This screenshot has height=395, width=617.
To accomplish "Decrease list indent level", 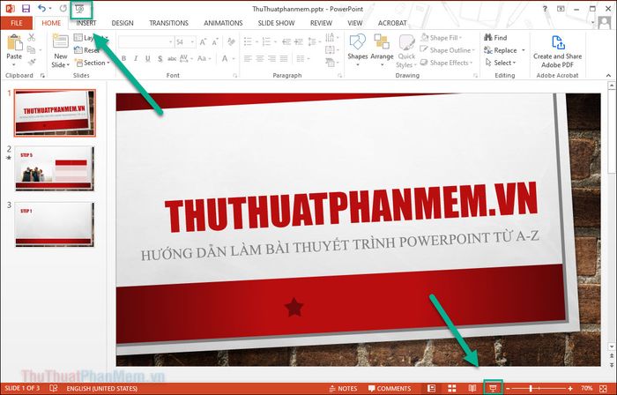I will 286,41.
